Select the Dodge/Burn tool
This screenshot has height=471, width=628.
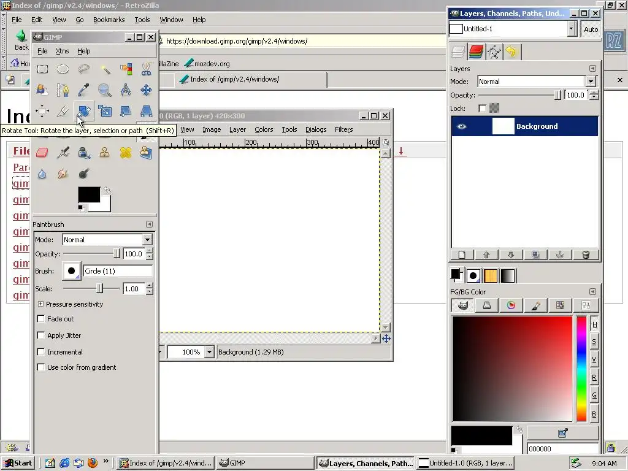click(x=83, y=174)
